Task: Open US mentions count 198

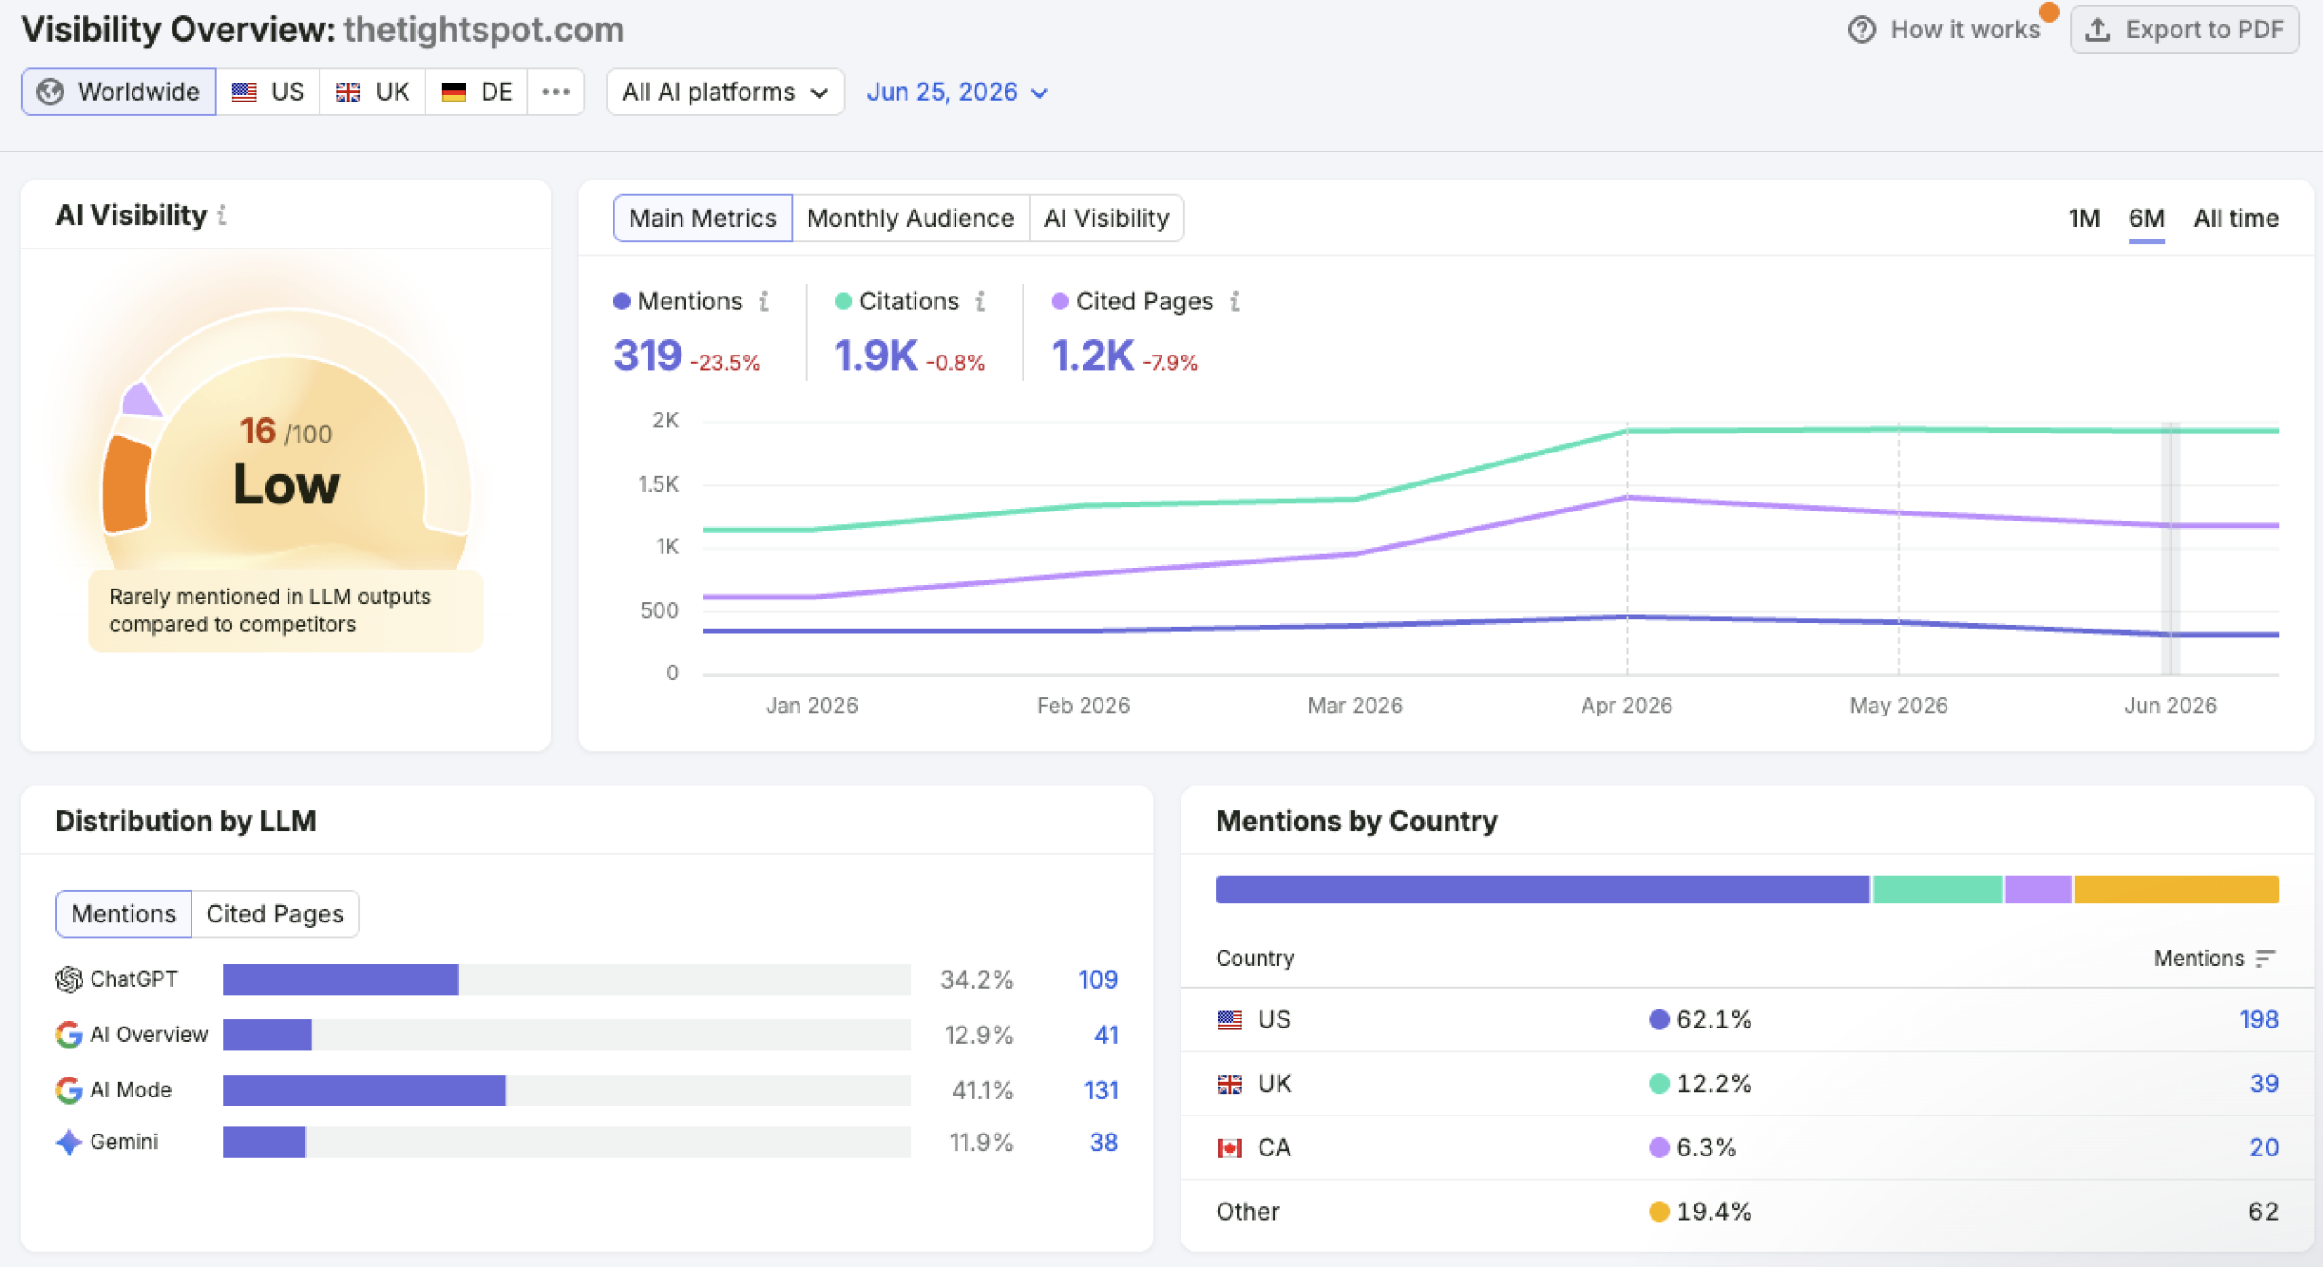Action: [2259, 1020]
